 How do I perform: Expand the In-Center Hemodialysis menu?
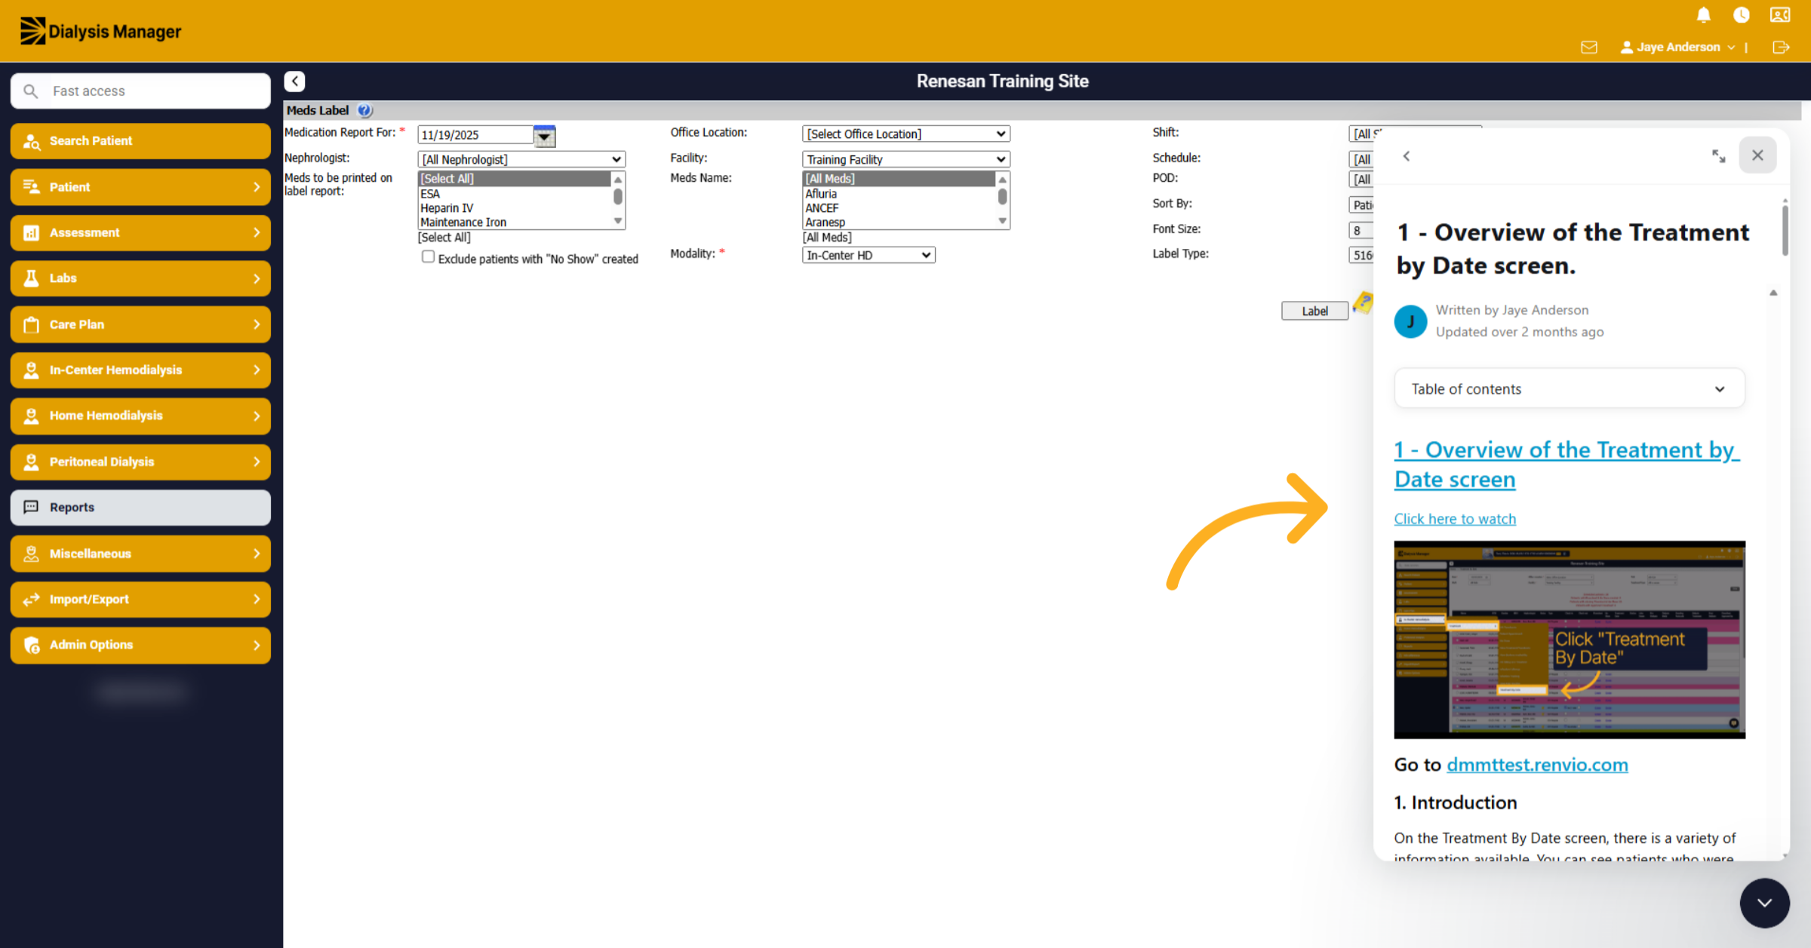click(x=140, y=370)
